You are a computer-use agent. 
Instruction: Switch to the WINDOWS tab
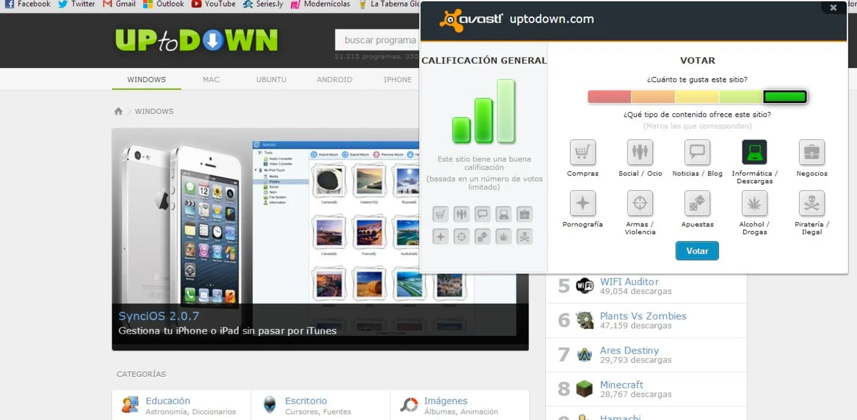pyautogui.click(x=146, y=79)
